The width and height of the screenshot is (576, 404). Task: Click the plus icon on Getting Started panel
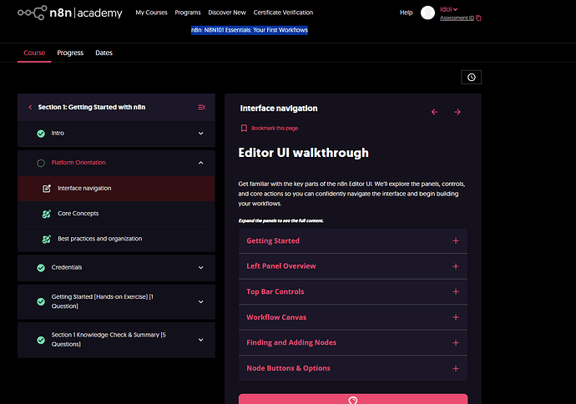pyautogui.click(x=456, y=241)
